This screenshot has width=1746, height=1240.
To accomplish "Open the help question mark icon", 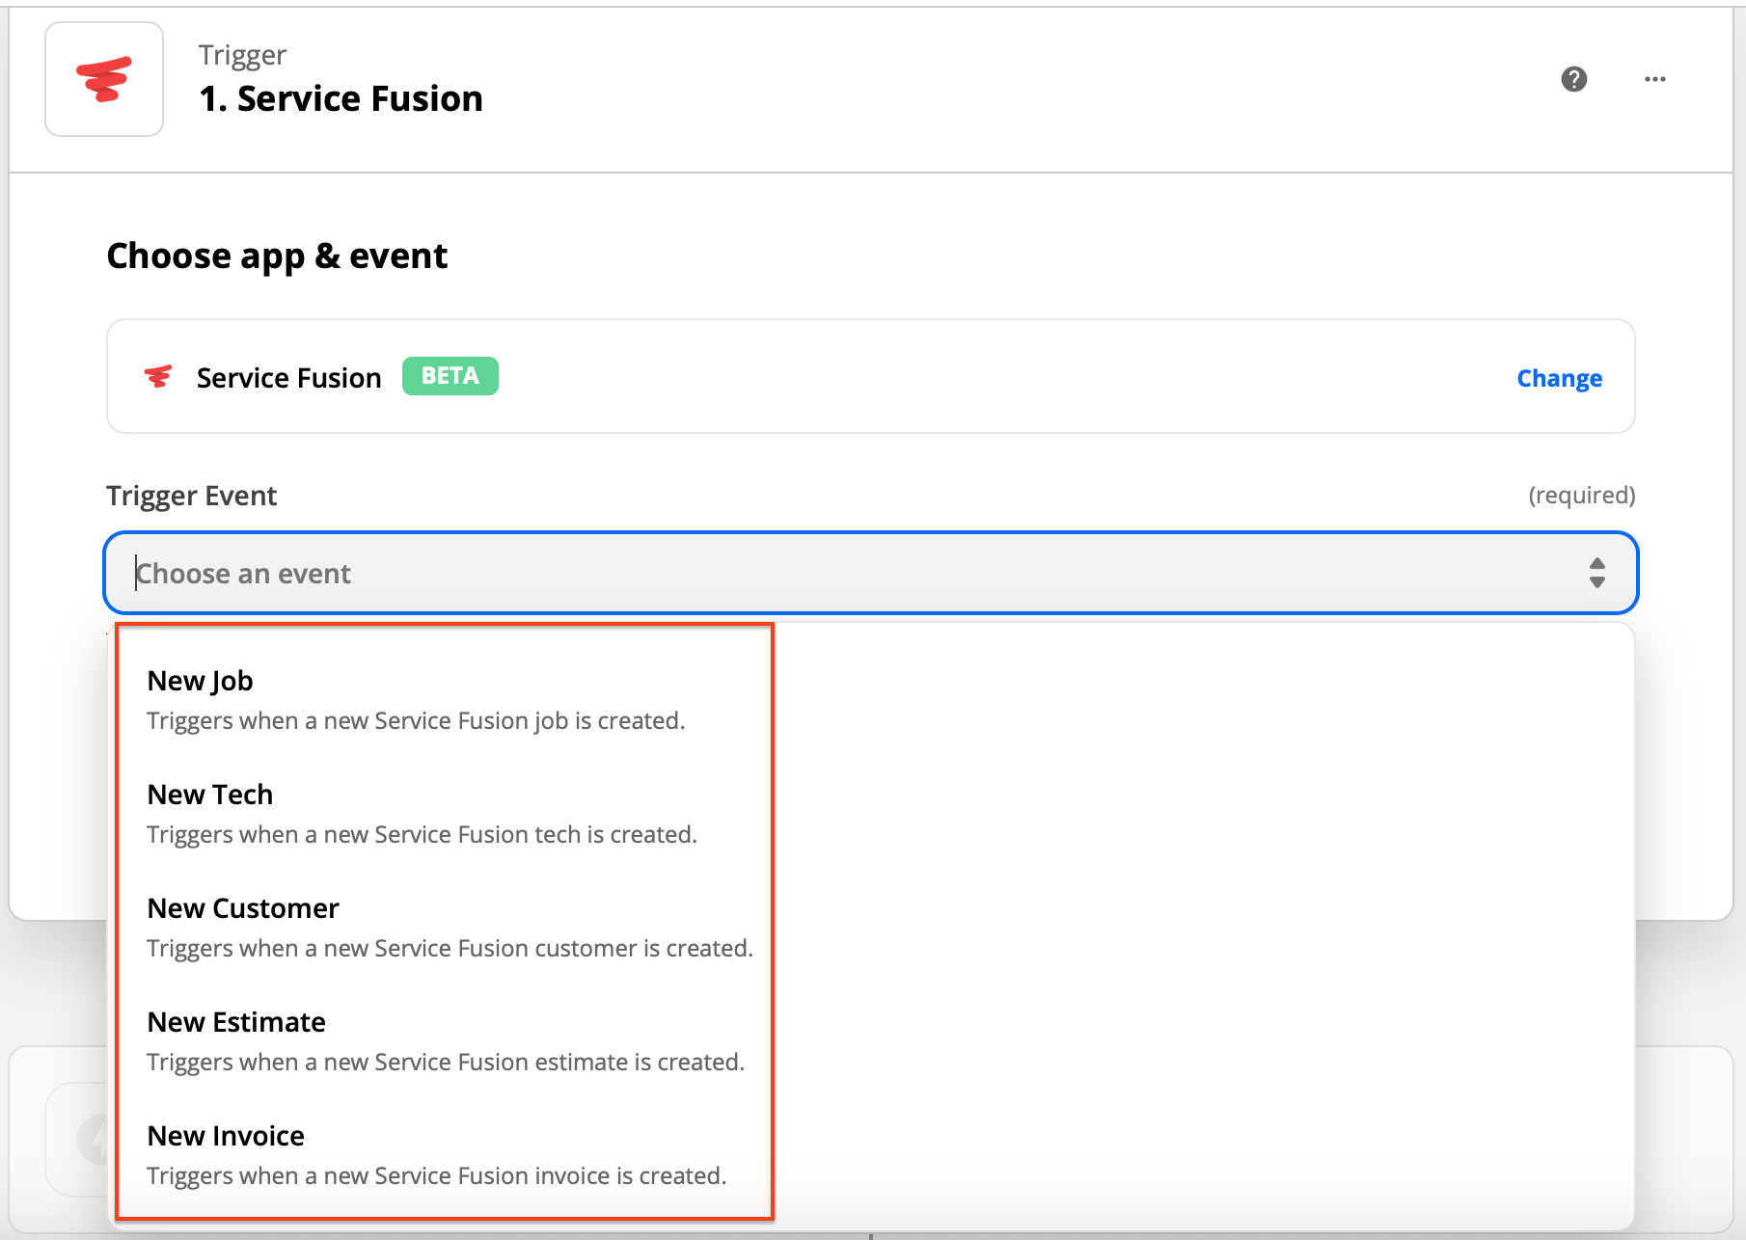I will point(1574,79).
